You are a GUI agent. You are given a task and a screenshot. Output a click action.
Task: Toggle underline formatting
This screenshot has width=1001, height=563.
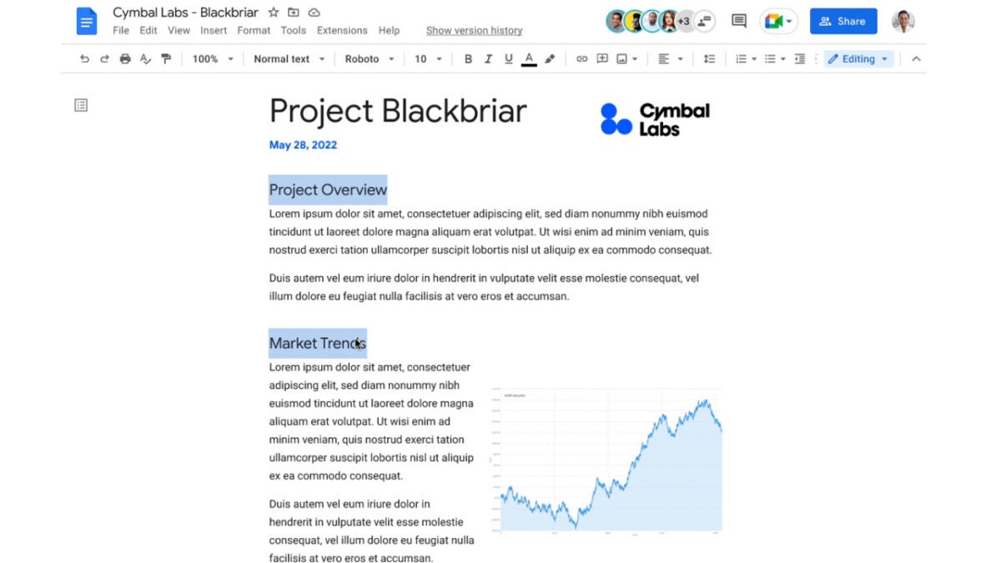tap(509, 58)
